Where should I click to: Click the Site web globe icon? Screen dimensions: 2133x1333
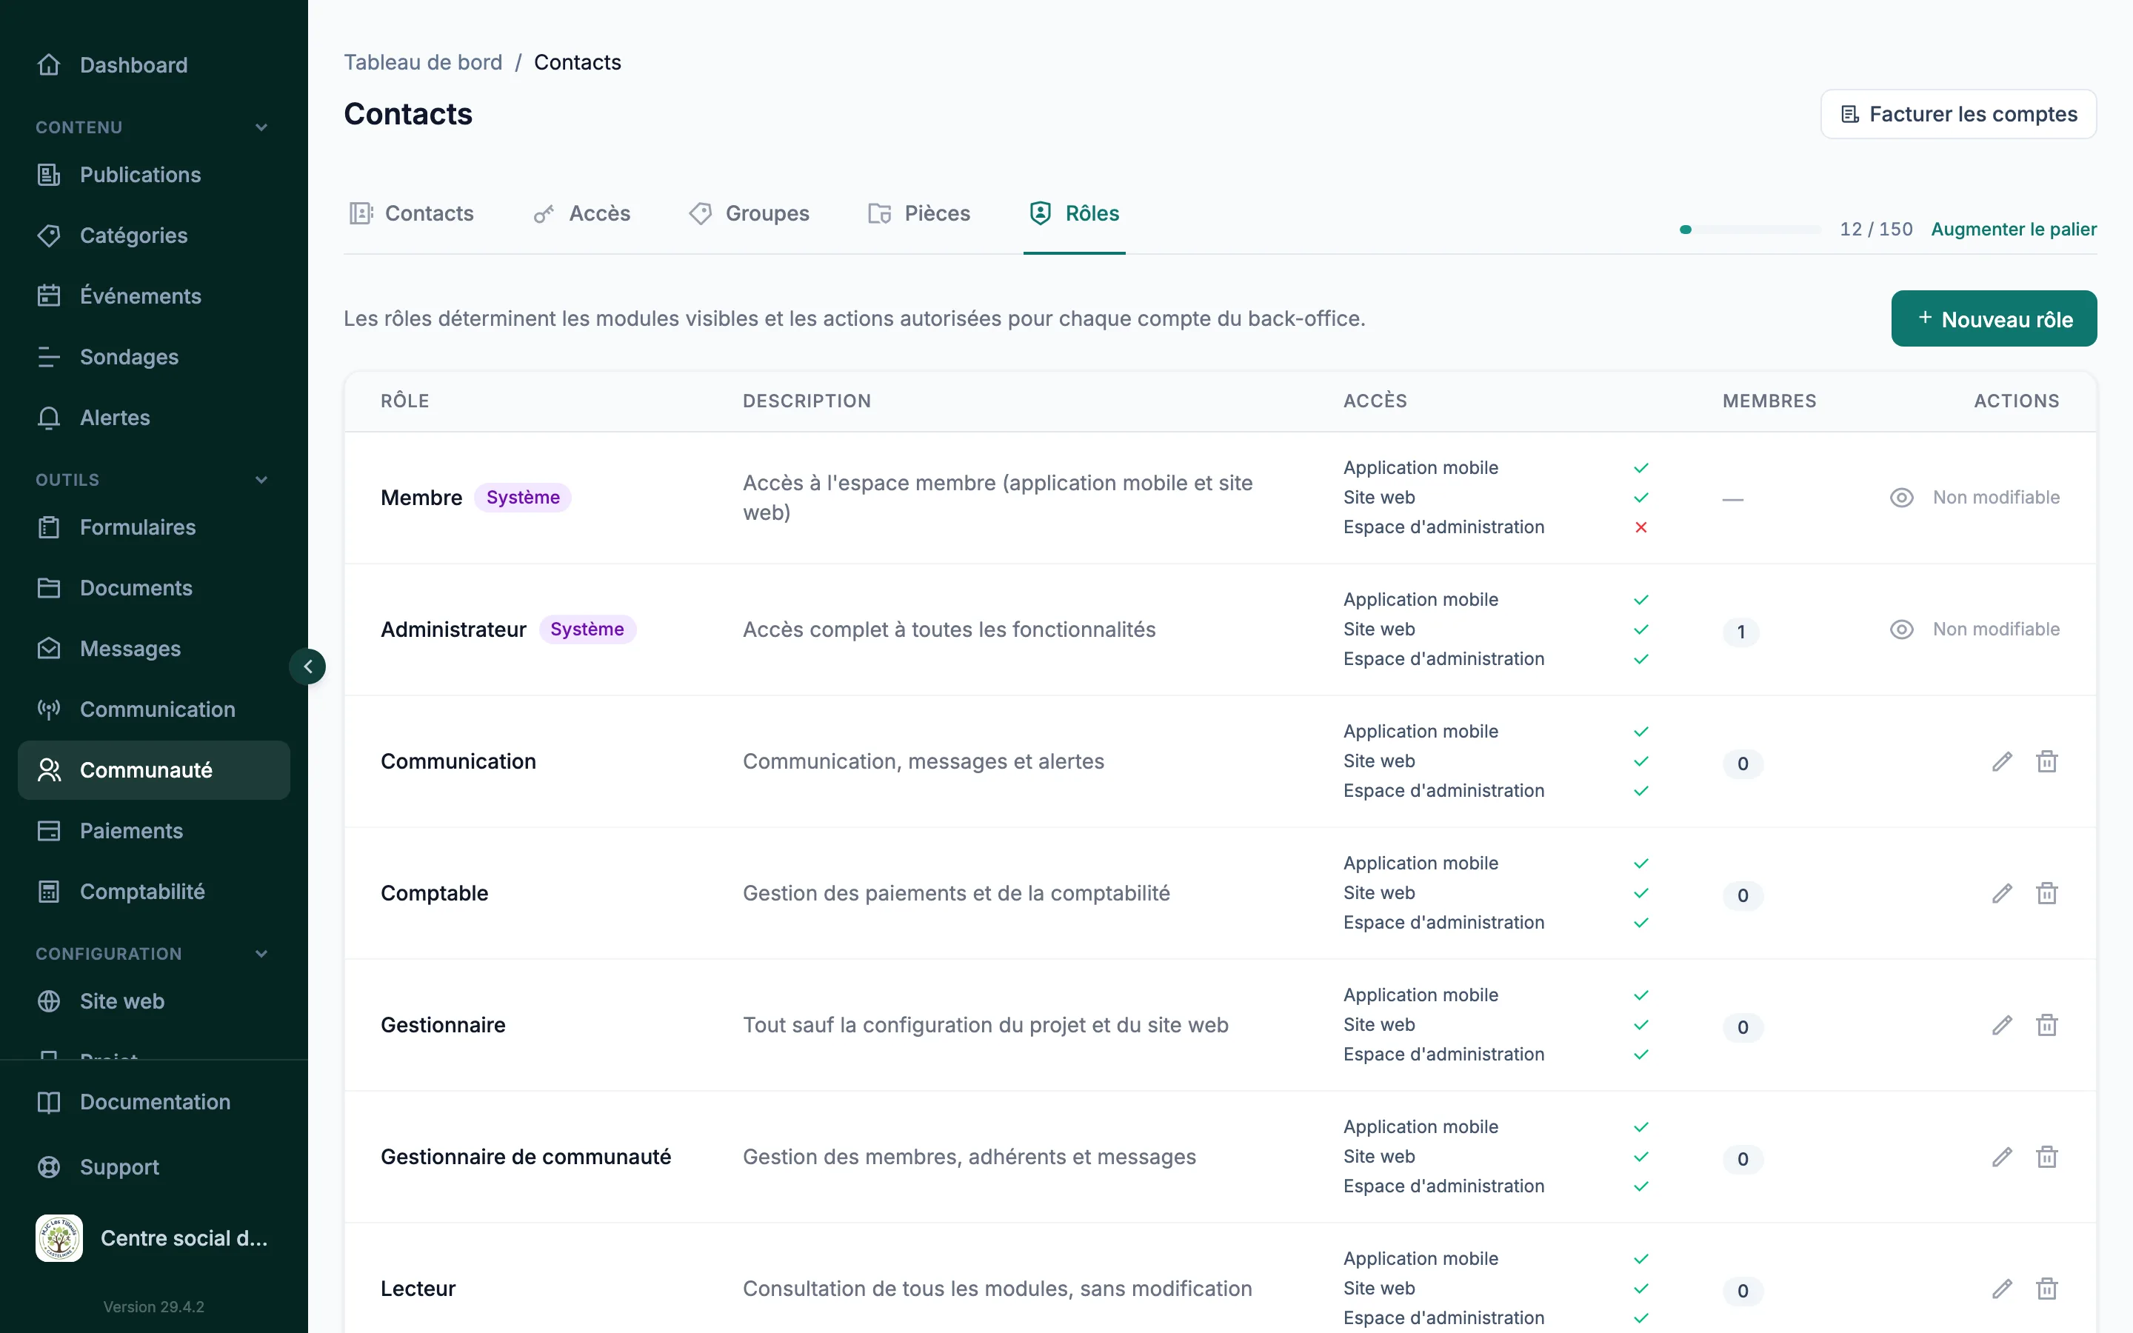click(50, 1001)
